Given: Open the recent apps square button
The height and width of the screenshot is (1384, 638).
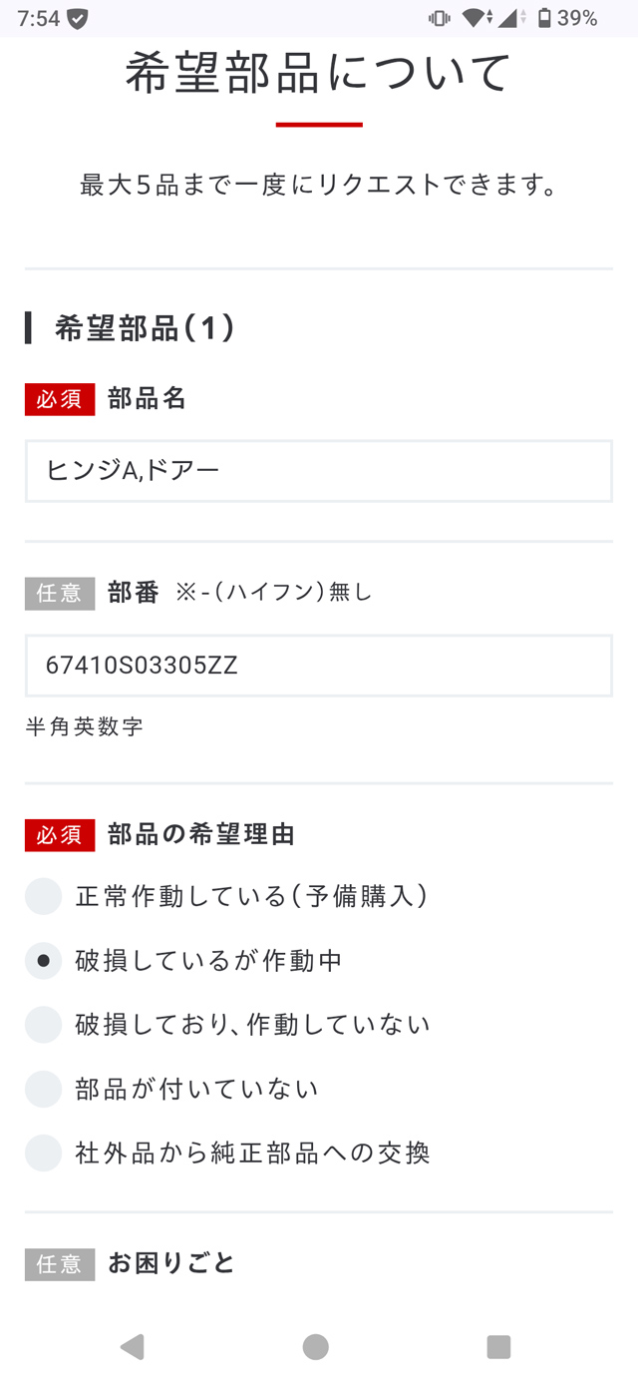Looking at the screenshot, I should (497, 1347).
